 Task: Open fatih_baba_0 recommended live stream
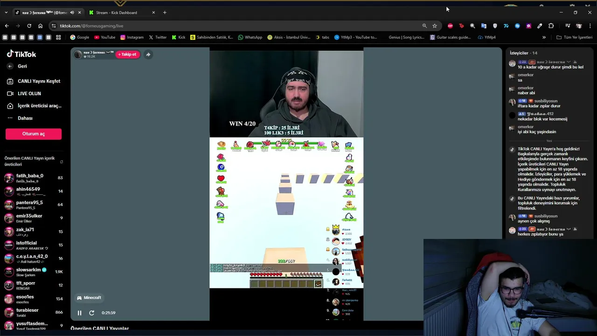tap(34, 178)
